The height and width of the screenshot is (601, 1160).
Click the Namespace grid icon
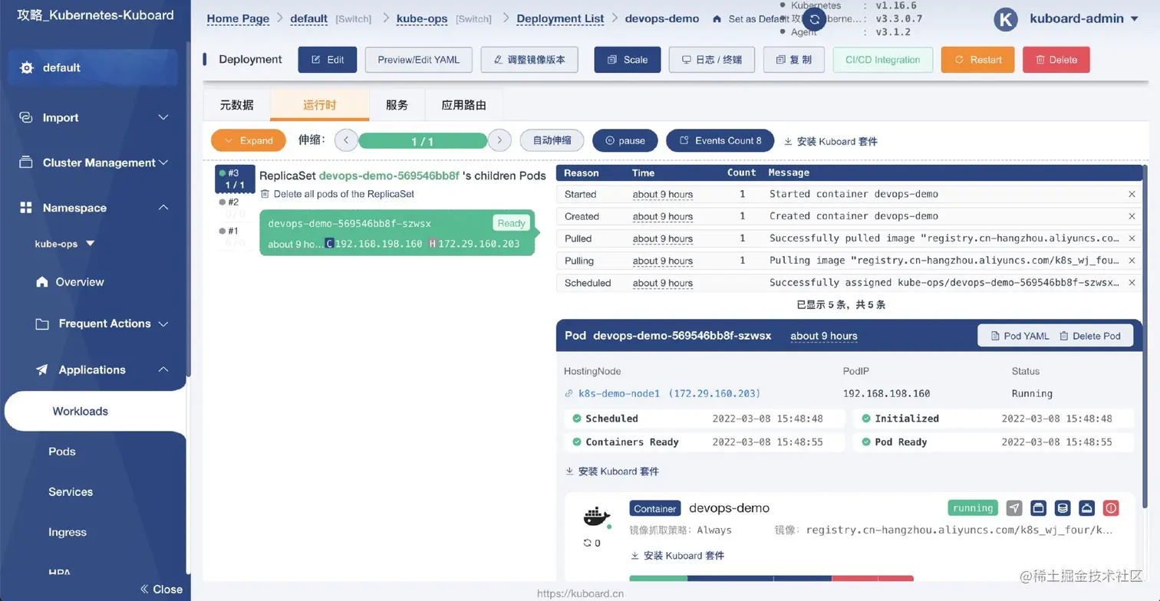click(25, 208)
